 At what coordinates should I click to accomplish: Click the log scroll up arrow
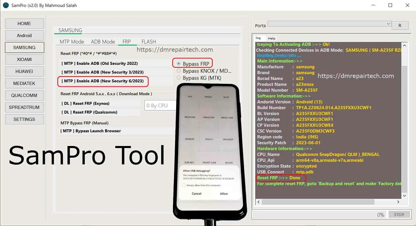pyautogui.click(x=404, y=46)
